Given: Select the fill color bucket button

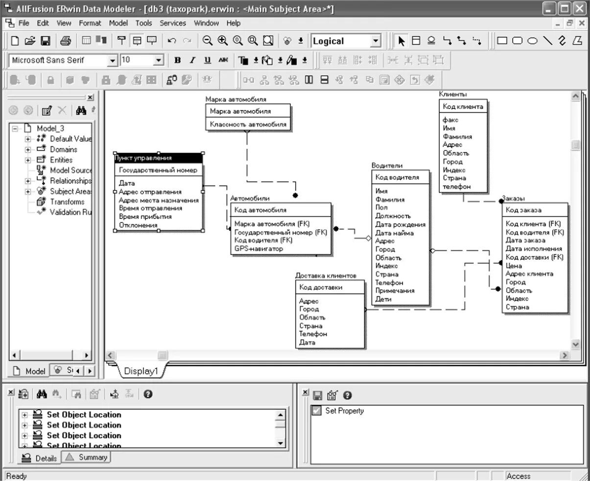Looking at the screenshot, I should click(268, 60).
